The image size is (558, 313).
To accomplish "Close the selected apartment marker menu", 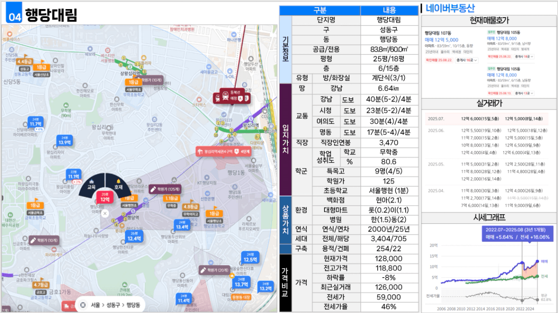I will coord(105,213).
